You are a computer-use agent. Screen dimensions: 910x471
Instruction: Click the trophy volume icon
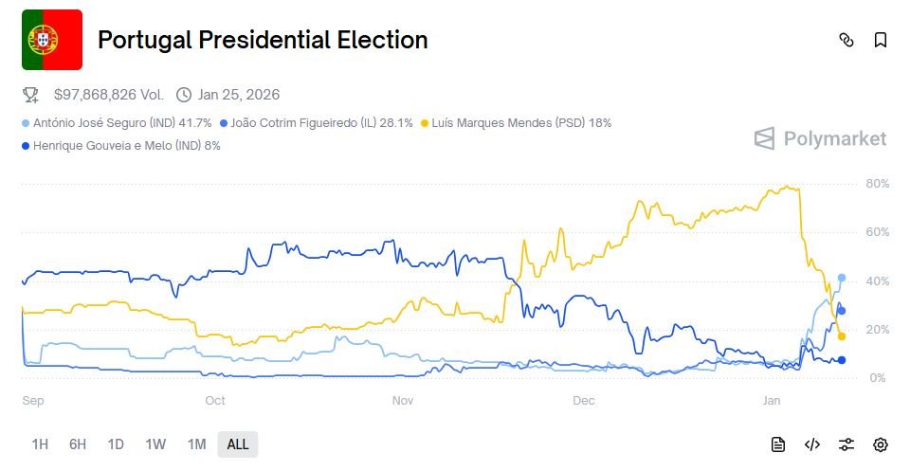31,95
